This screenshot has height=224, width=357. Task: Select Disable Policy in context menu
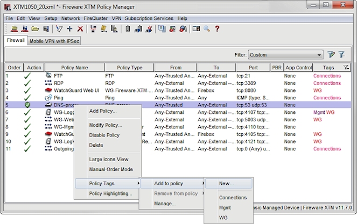(x=104, y=135)
